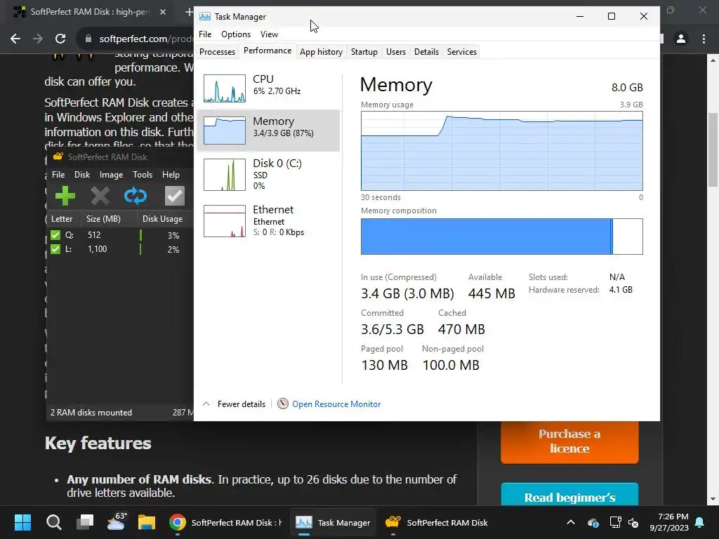Click SoftPerfect RAM Disk taskbar button
The width and height of the screenshot is (719, 539).
pyautogui.click(x=437, y=522)
